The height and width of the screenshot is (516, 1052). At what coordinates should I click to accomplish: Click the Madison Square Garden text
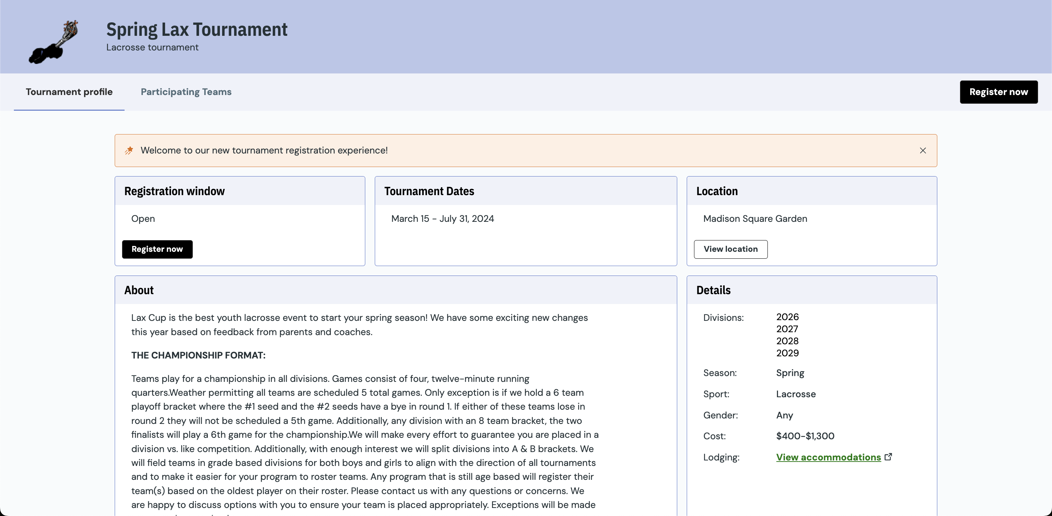tap(755, 219)
